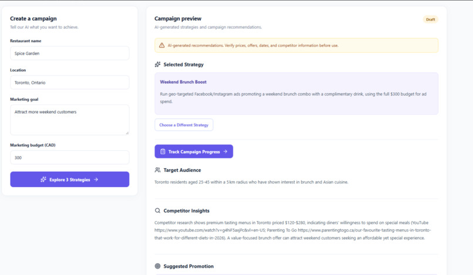Click the Toronto residents aged 25-45 description
This screenshot has width=473, height=275.
point(251,182)
